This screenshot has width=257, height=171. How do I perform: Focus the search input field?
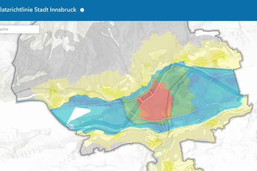coord(19,29)
